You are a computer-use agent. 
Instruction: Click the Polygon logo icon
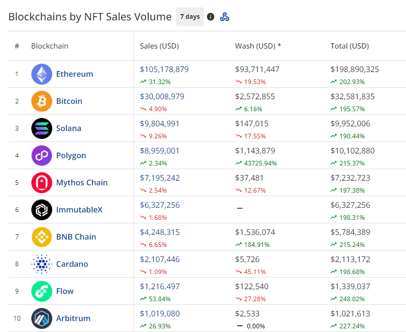[42, 156]
